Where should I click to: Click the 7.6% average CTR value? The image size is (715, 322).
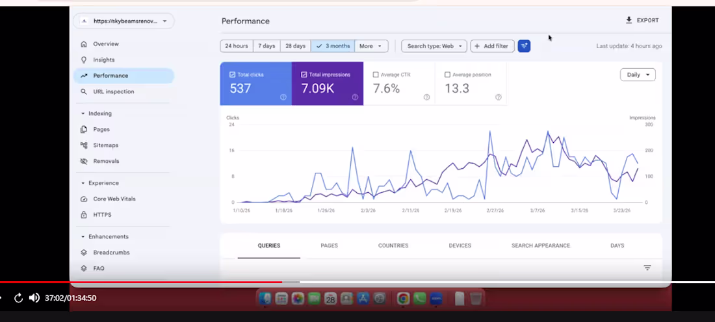386,88
